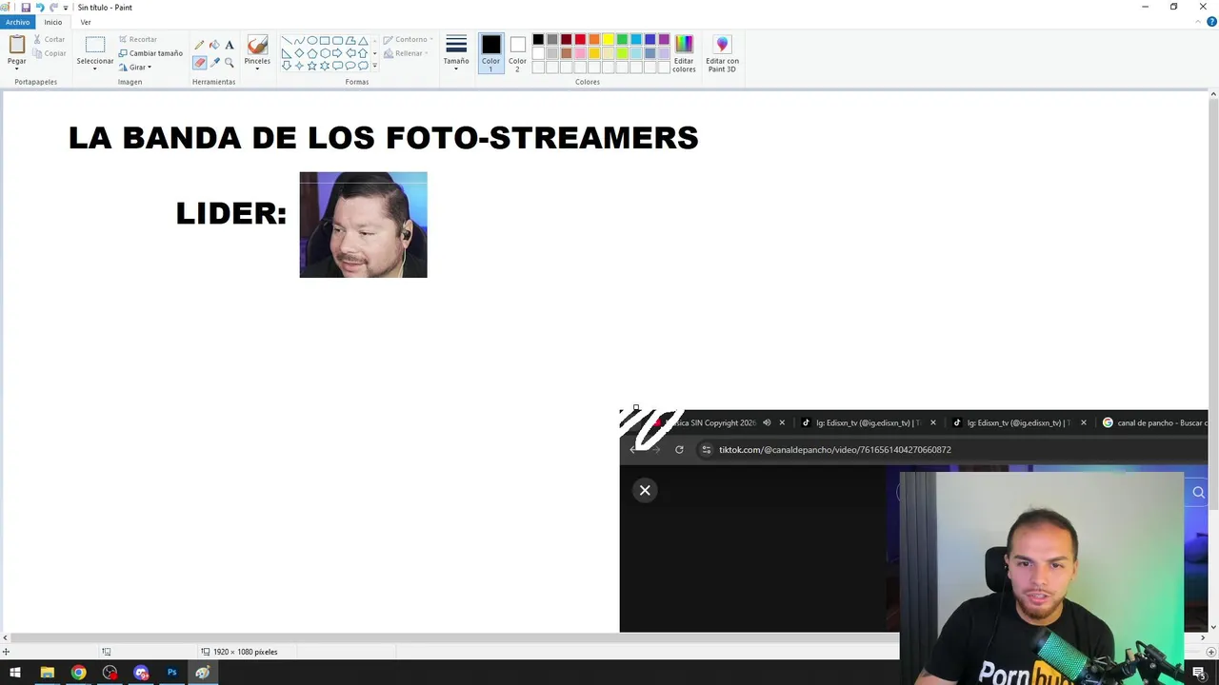Choose the hexagon shape
1219x685 pixels.
325,53
